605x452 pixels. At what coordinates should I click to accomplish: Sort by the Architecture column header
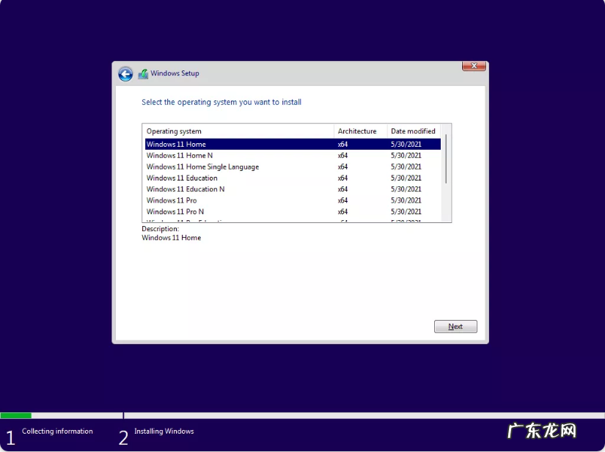click(356, 131)
